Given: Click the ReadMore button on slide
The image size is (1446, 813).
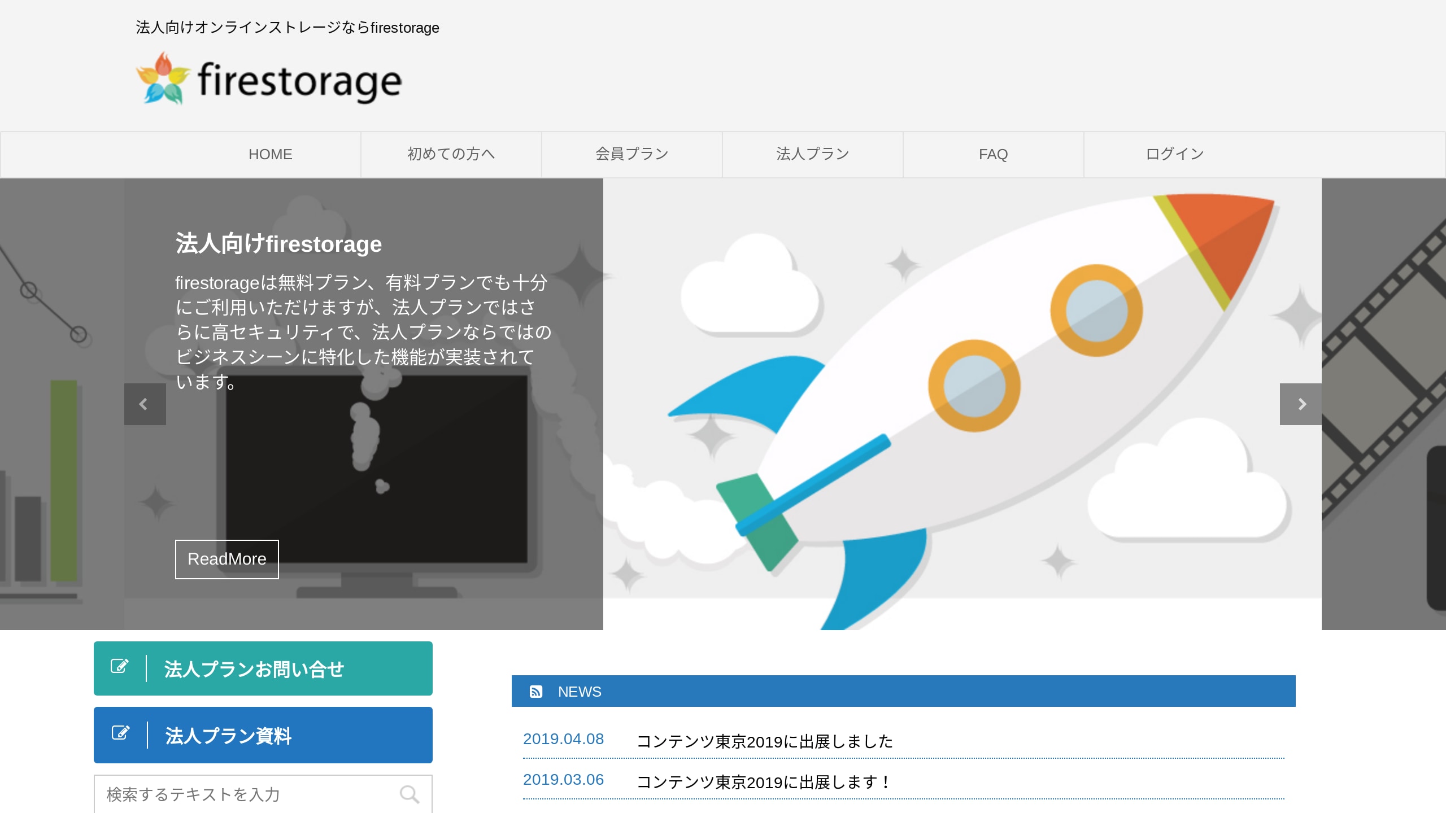Looking at the screenshot, I should coord(227,559).
